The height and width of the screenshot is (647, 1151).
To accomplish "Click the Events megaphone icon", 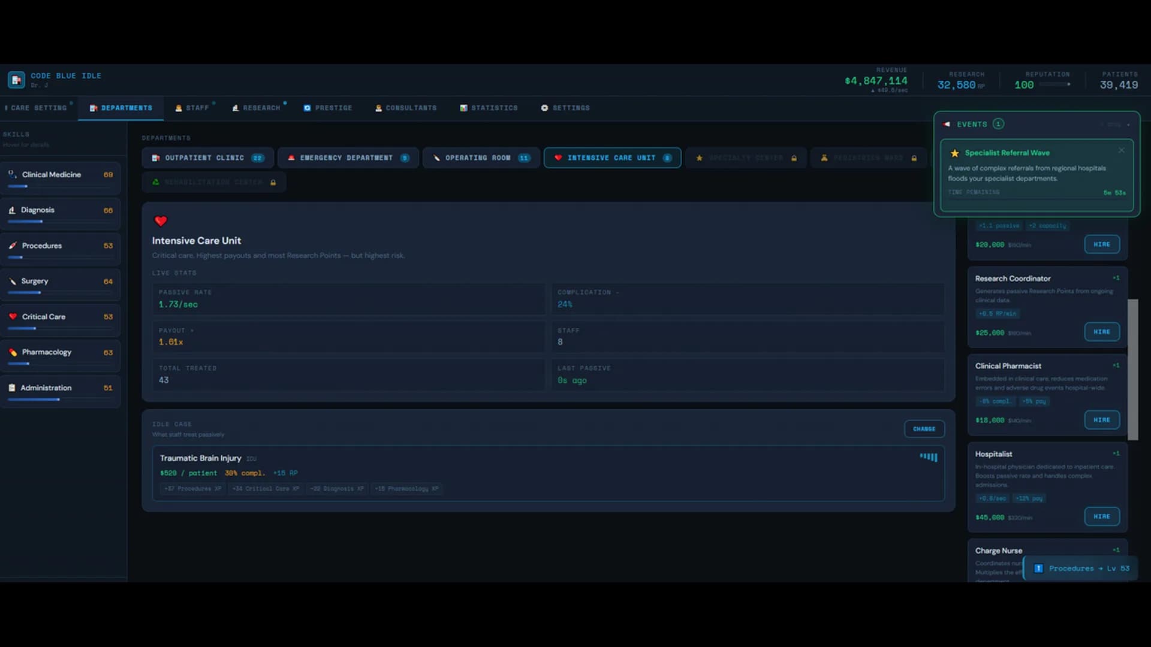I will coord(947,124).
